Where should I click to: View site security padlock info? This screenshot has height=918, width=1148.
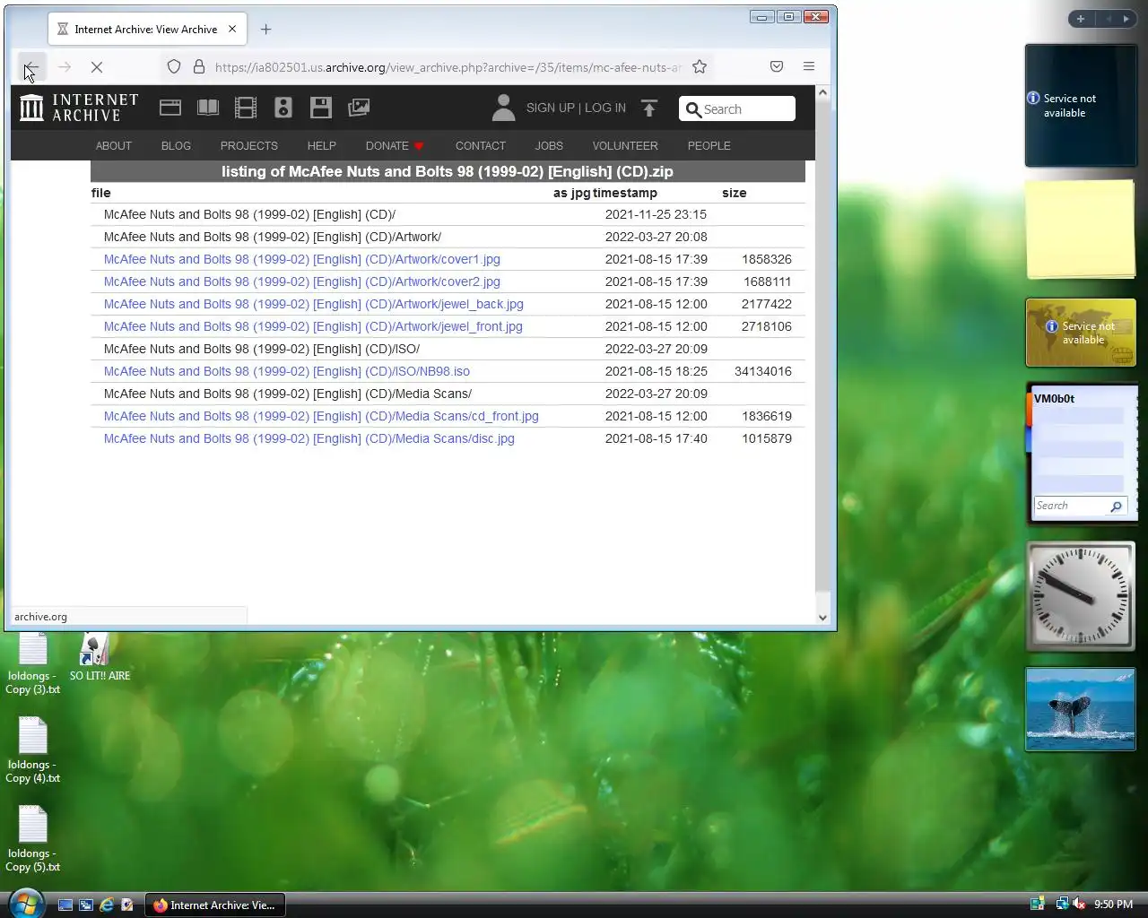click(x=199, y=66)
